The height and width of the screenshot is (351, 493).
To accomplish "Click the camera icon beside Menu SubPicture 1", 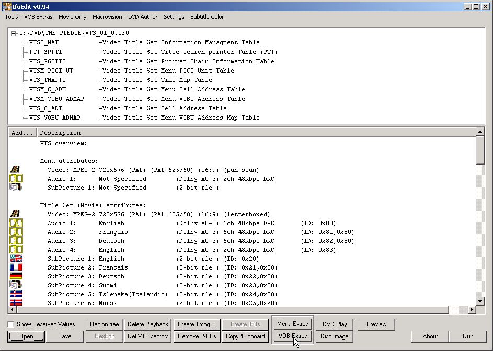I will point(16,188).
